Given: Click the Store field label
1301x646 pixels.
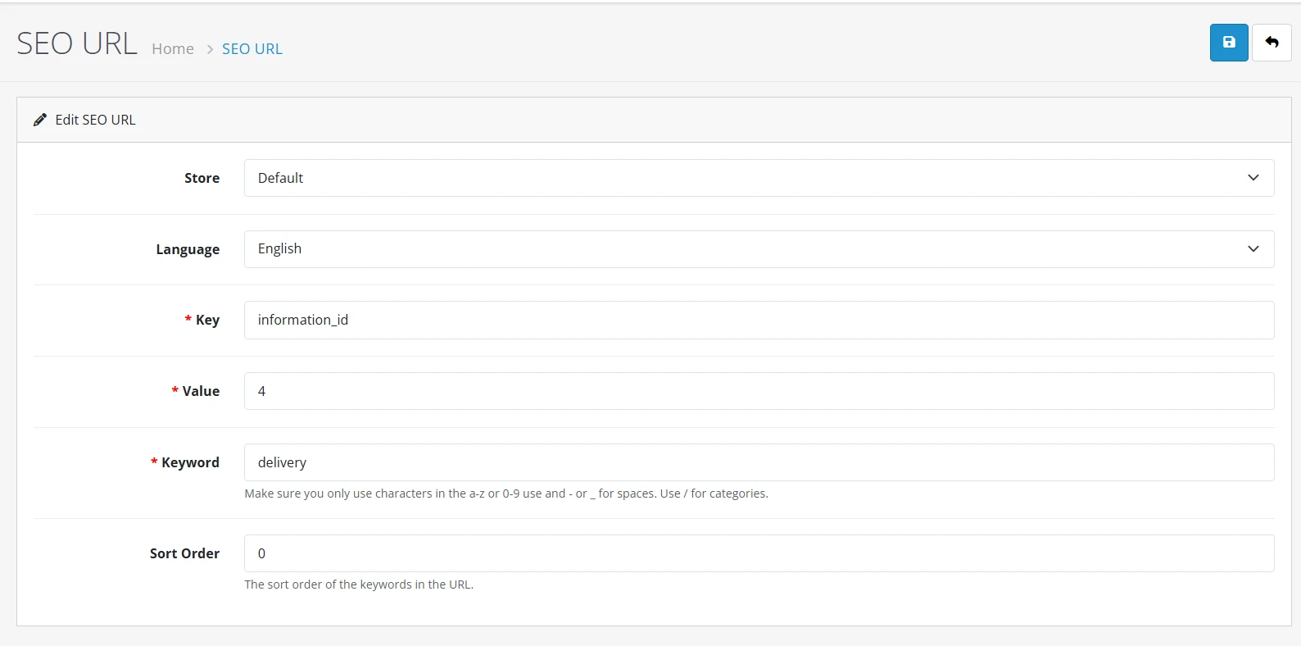Looking at the screenshot, I should (202, 178).
